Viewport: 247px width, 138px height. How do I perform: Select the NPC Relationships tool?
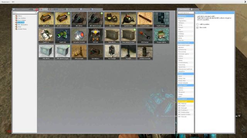click(186, 112)
